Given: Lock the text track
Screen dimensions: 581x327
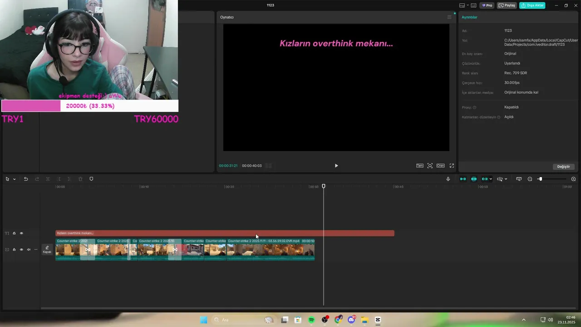Looking at the screenshot, I should [x=14, y=233].
